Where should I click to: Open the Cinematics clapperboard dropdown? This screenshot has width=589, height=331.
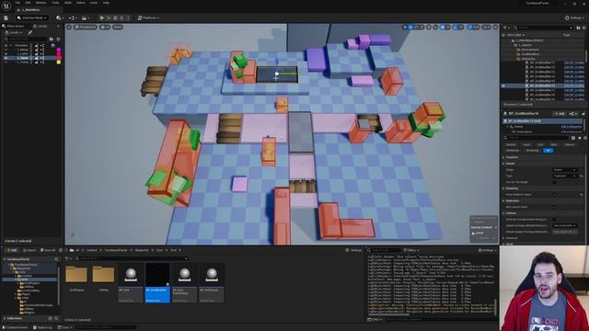(86, 17)
